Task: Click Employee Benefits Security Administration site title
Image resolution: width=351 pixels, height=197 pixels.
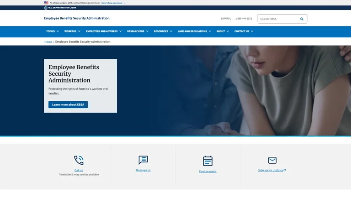Action: point(77,18)
